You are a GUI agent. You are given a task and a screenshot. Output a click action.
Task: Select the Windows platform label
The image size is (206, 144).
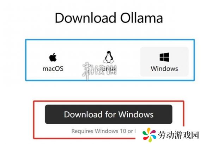[164, 69]
